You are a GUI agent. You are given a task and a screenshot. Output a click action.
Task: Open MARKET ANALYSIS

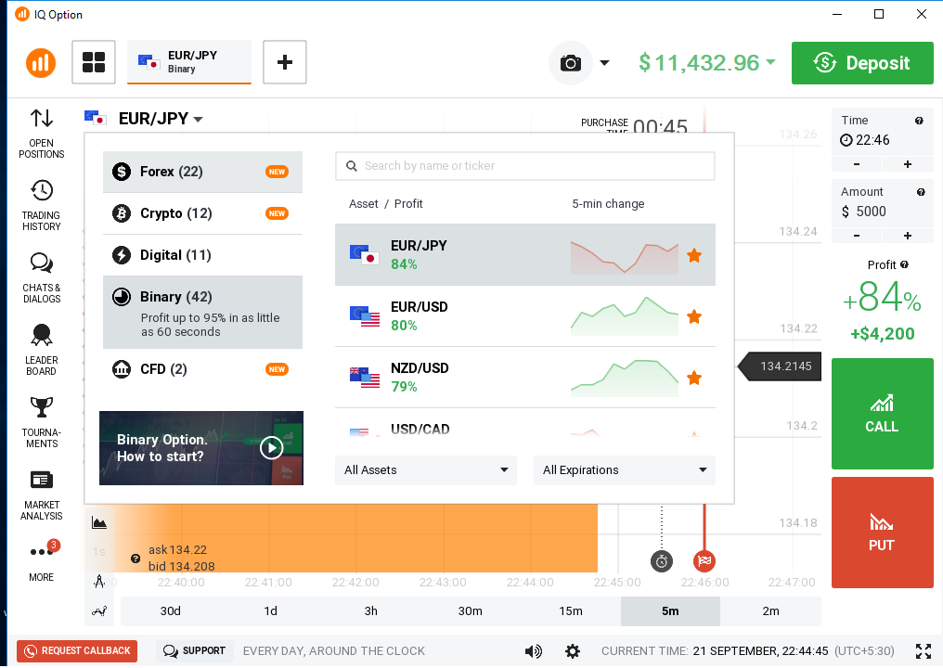click(x=41, y=492)
